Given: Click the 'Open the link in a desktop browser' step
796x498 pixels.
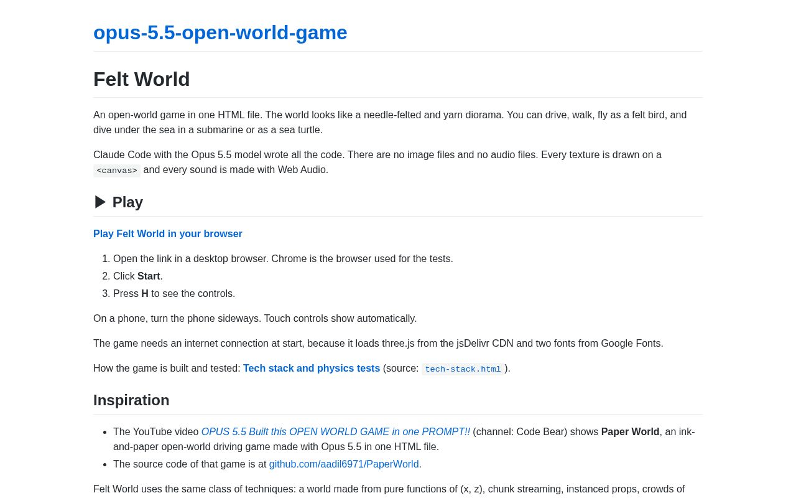Looking at the screenshot, I should point(283,259).
